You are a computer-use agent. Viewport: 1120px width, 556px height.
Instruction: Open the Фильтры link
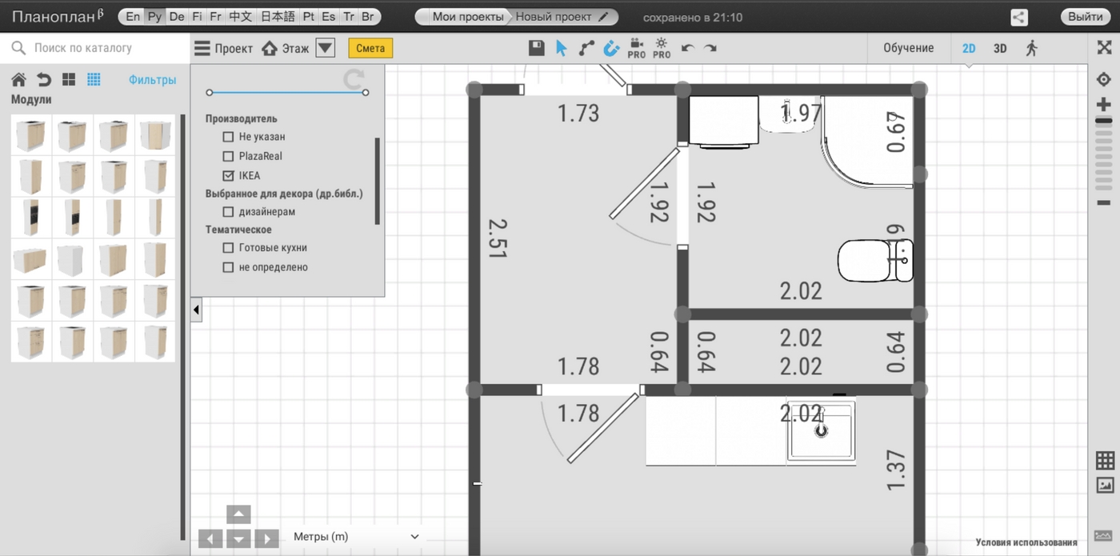pos(152,80)
